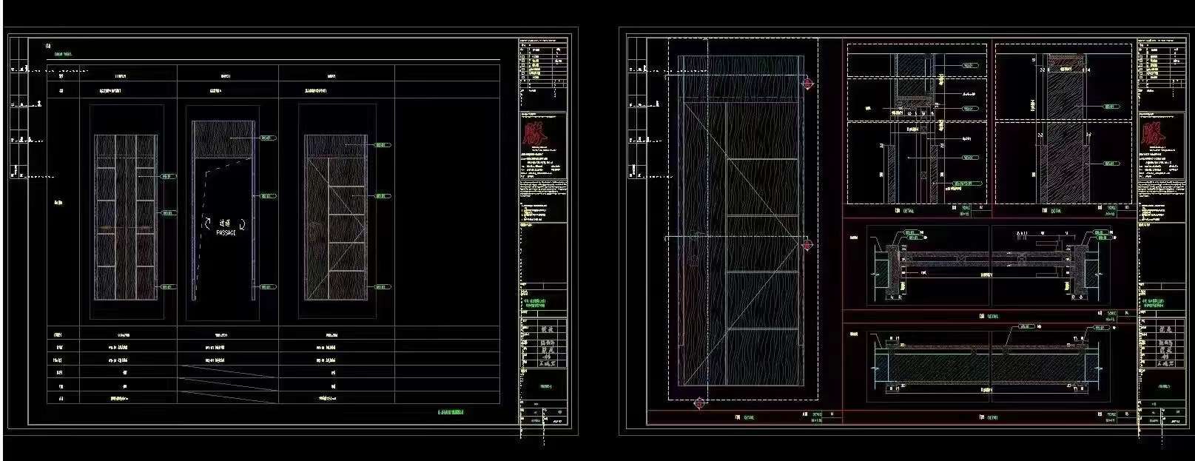The height and width of the screenshot is (461, 1195).
Task: Click the bottom horizontal plan section detail
Action: tap(989, 360)
